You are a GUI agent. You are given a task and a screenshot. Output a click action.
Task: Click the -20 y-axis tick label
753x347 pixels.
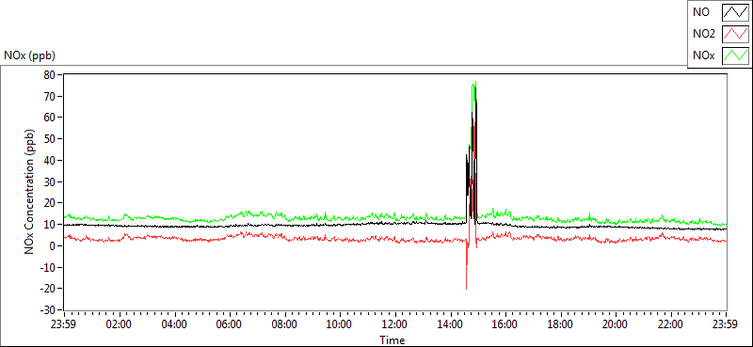pyautogui.click(x=49, y=289)
